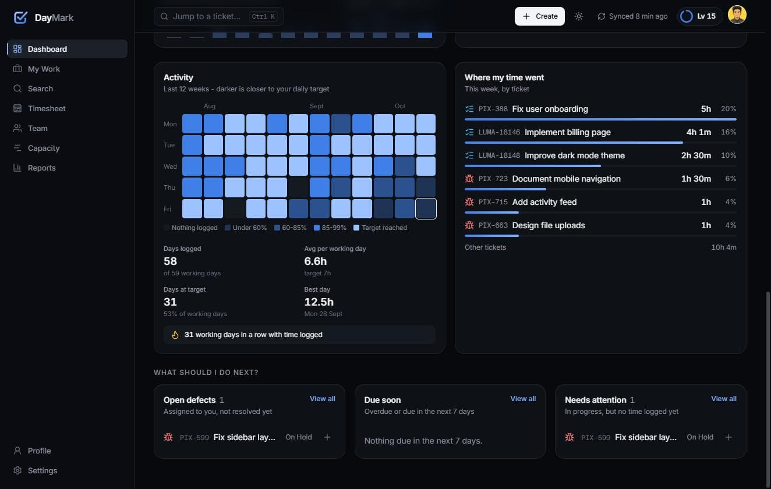Focus the Jump to a ticket search field
This screenshot has height=489, width=771.
coord(219,16)
